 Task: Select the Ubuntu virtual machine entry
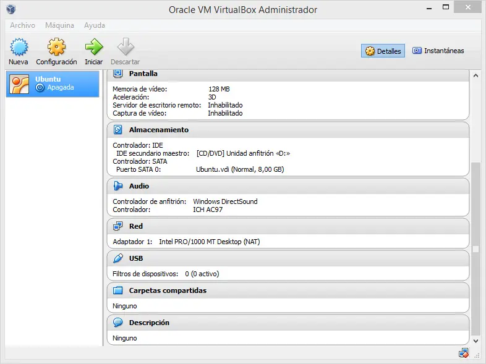pos(53,84)
